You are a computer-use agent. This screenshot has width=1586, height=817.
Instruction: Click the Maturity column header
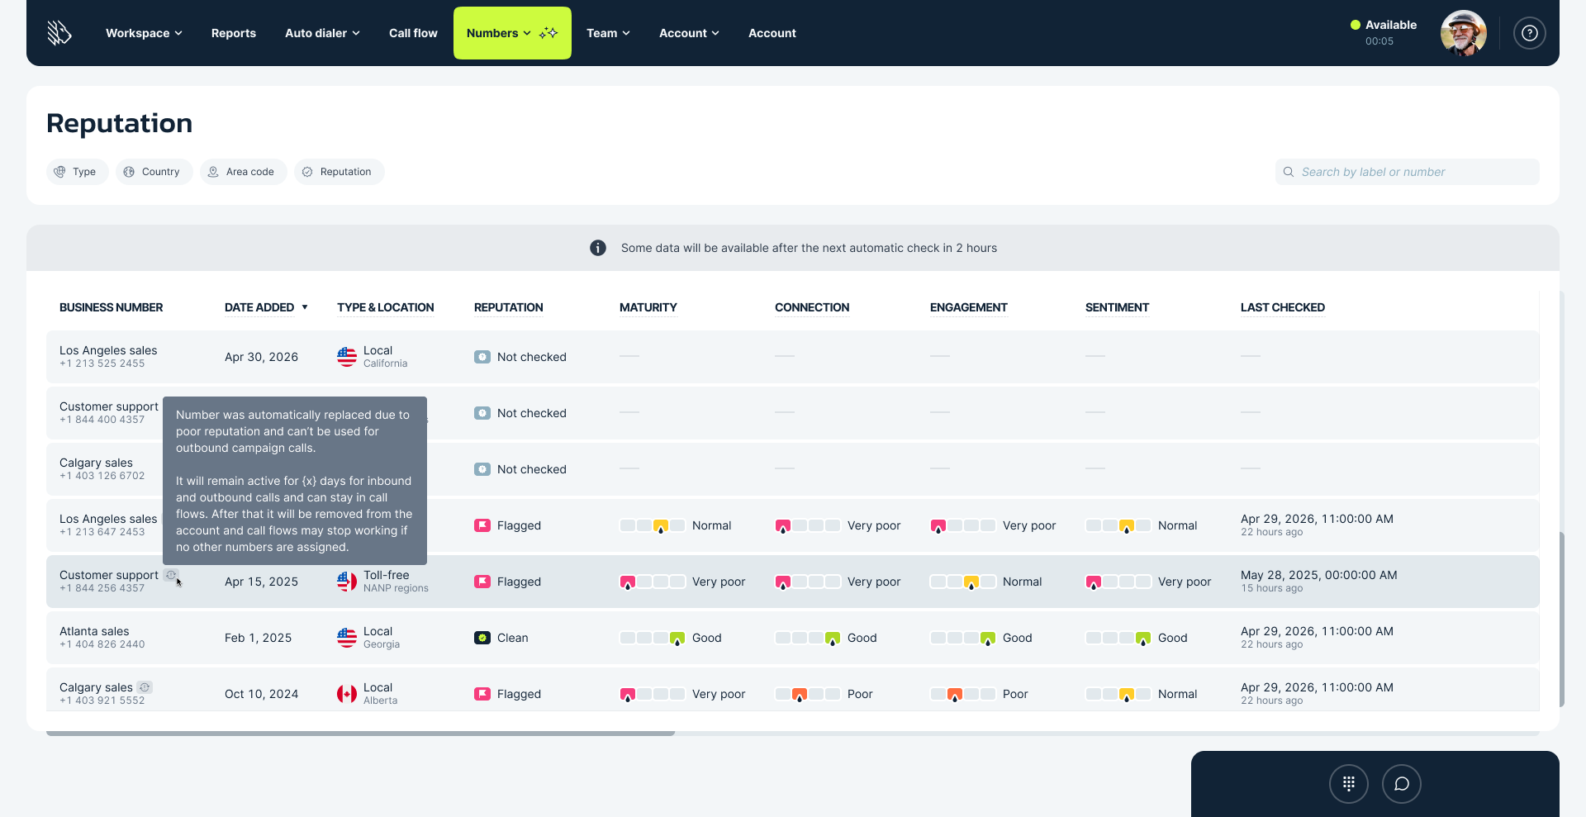648,307
